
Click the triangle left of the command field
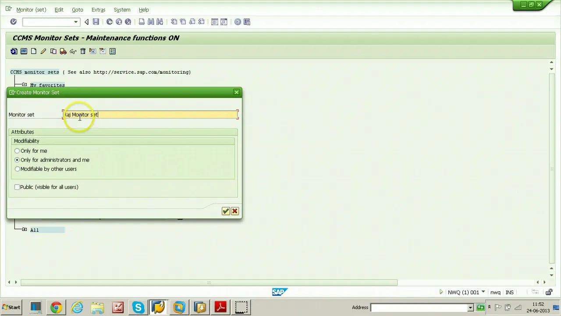point(86,22)
